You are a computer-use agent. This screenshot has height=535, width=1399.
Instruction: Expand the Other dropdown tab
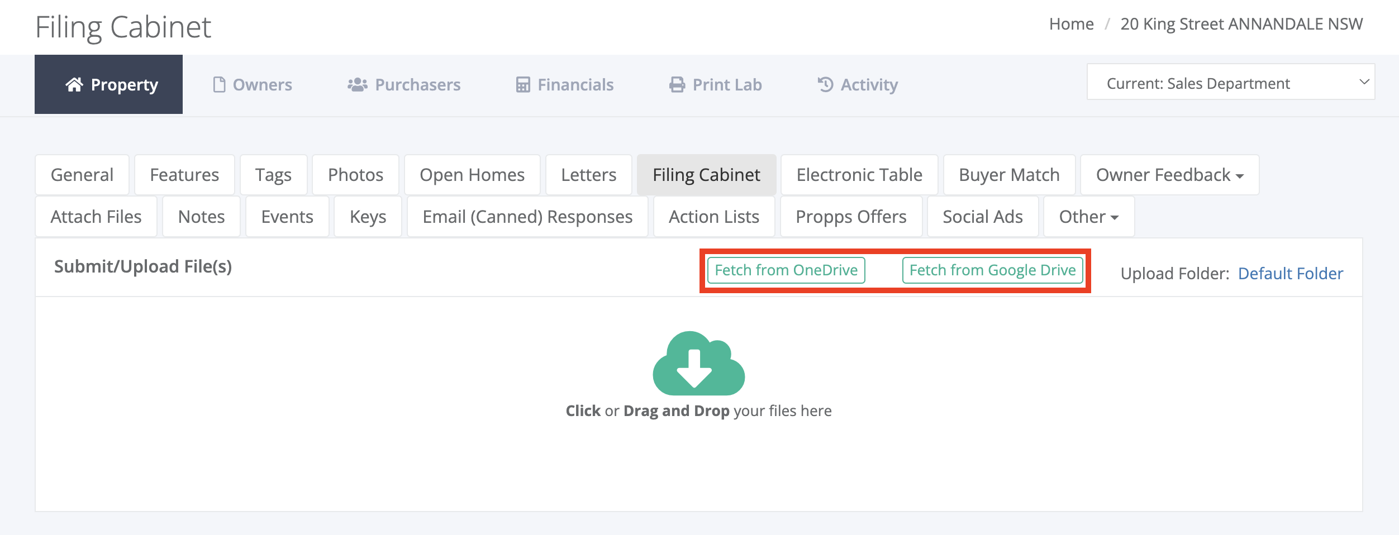coord(1089,217)
